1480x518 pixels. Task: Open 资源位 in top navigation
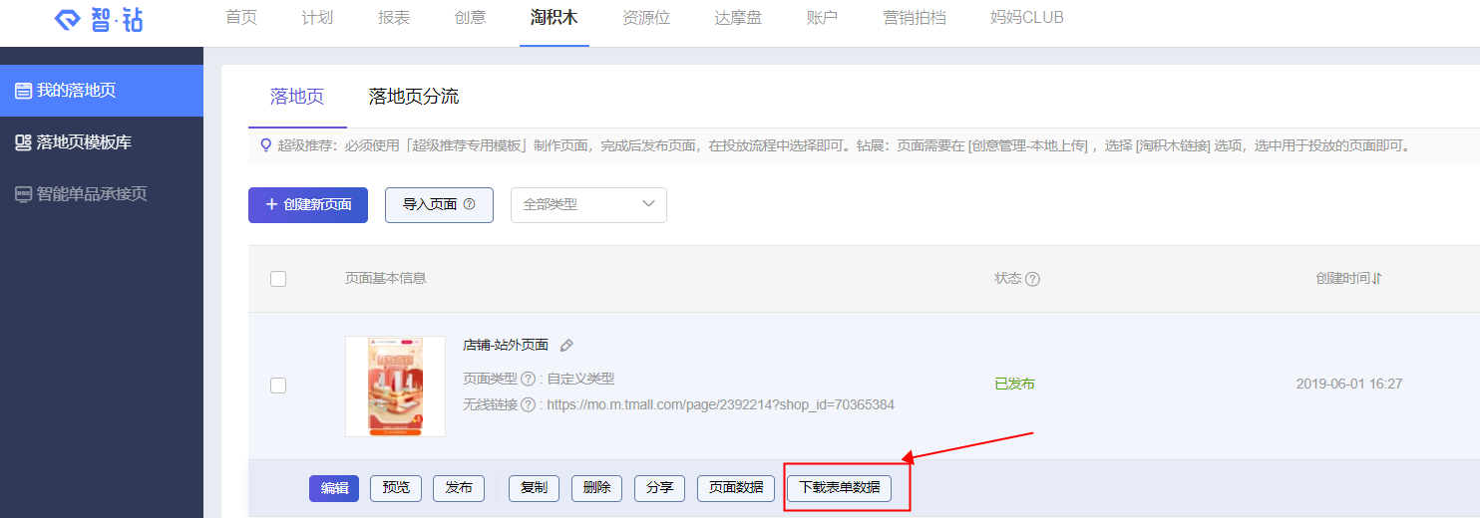(x=646, y=18)
